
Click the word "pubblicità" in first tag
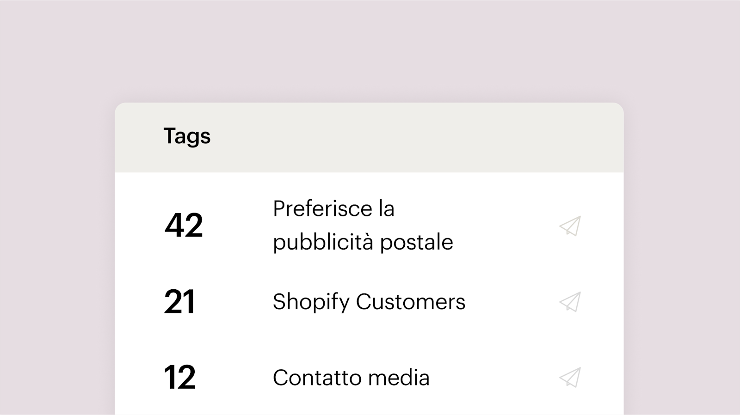point(323,242)
